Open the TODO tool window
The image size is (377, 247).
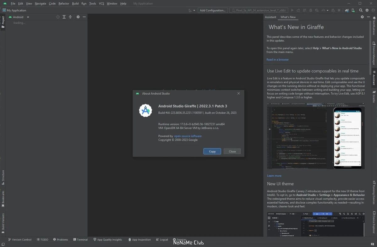tap(42, 239)
